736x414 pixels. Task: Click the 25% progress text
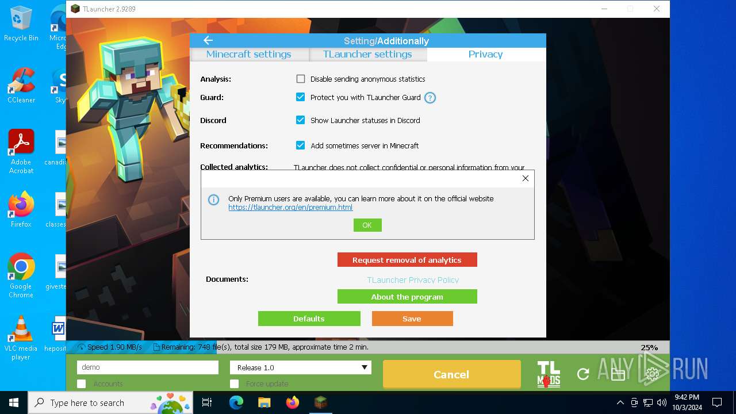point(649,347)
